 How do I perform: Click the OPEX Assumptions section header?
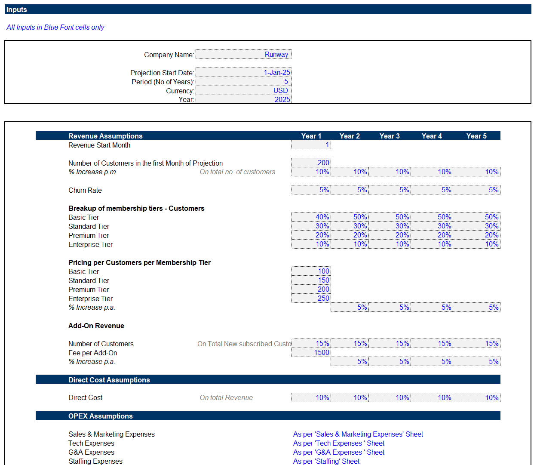point(101,416)
